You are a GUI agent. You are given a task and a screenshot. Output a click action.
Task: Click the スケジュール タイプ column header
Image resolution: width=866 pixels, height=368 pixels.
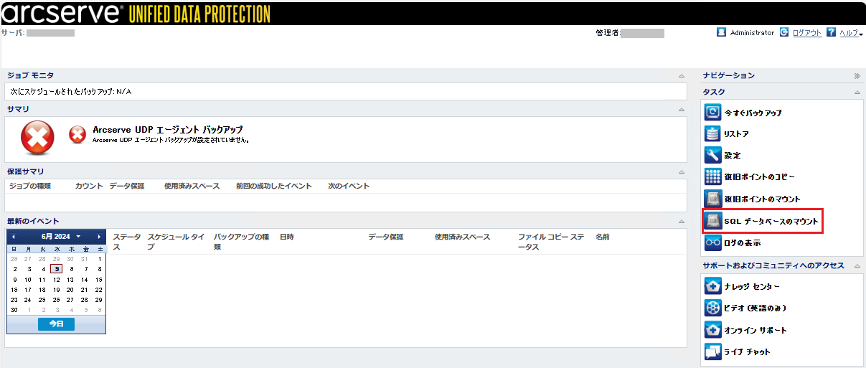pos(176,241)
